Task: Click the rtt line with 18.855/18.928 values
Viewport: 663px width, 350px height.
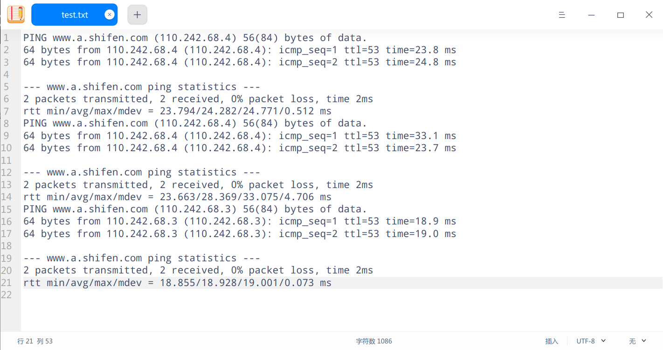Action: 177,283
